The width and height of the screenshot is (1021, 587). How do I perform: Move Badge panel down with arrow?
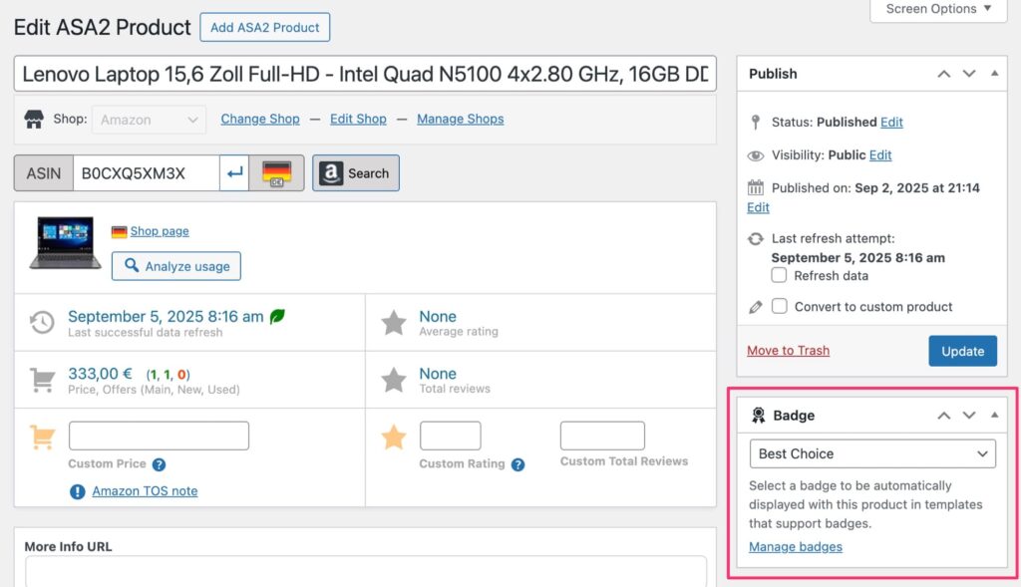pyautogui.click(x=969, y=416)
